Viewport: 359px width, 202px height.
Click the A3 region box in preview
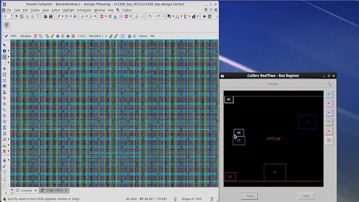point(275,173)
